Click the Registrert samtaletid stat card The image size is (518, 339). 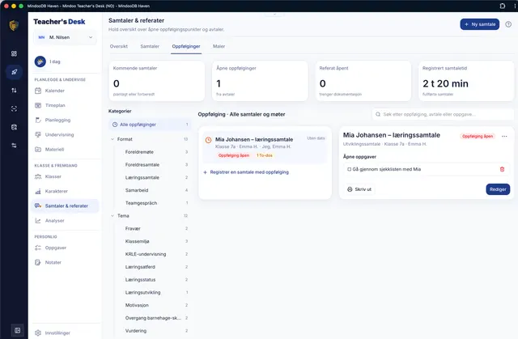(x=466, y=81)
